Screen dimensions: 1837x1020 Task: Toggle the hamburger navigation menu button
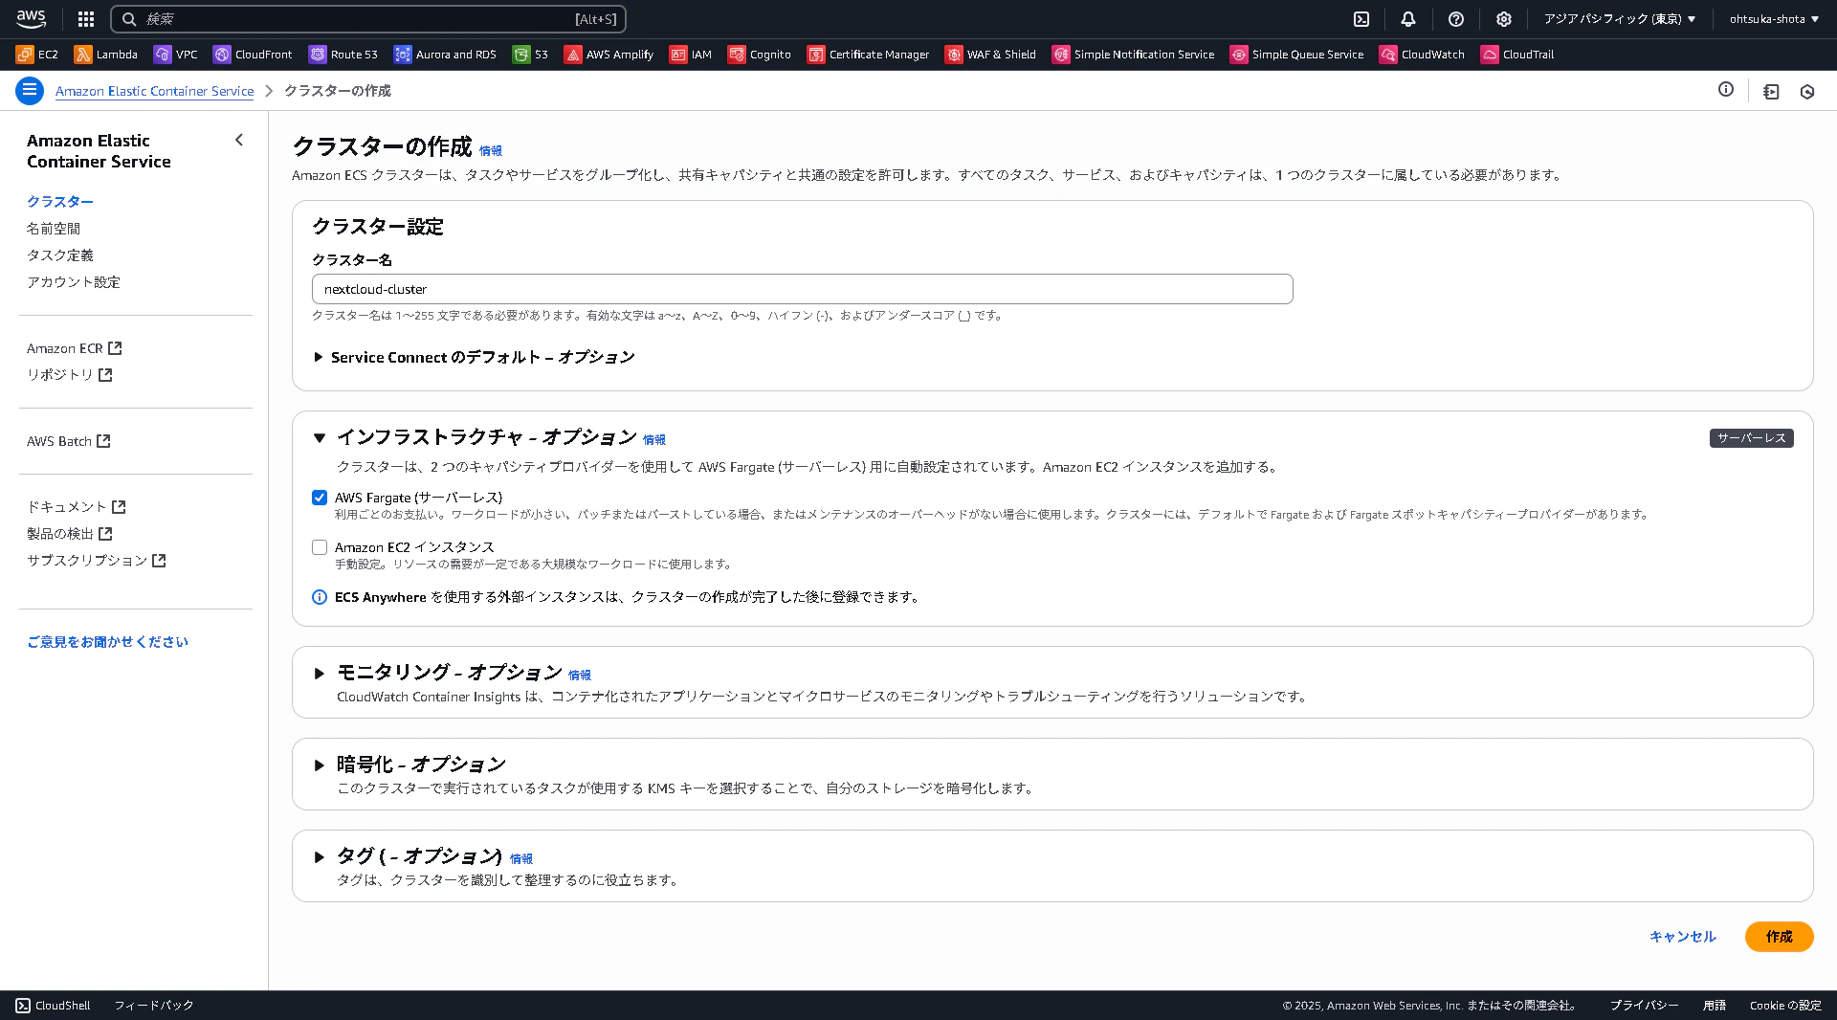tap(30, 91)
